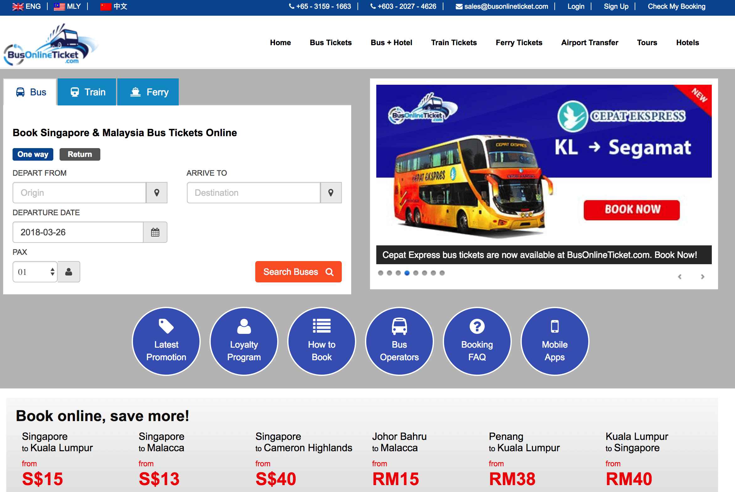Click the Bus Operators circle icon
This screenshot has width=735, height=492.
click(399, 341)
